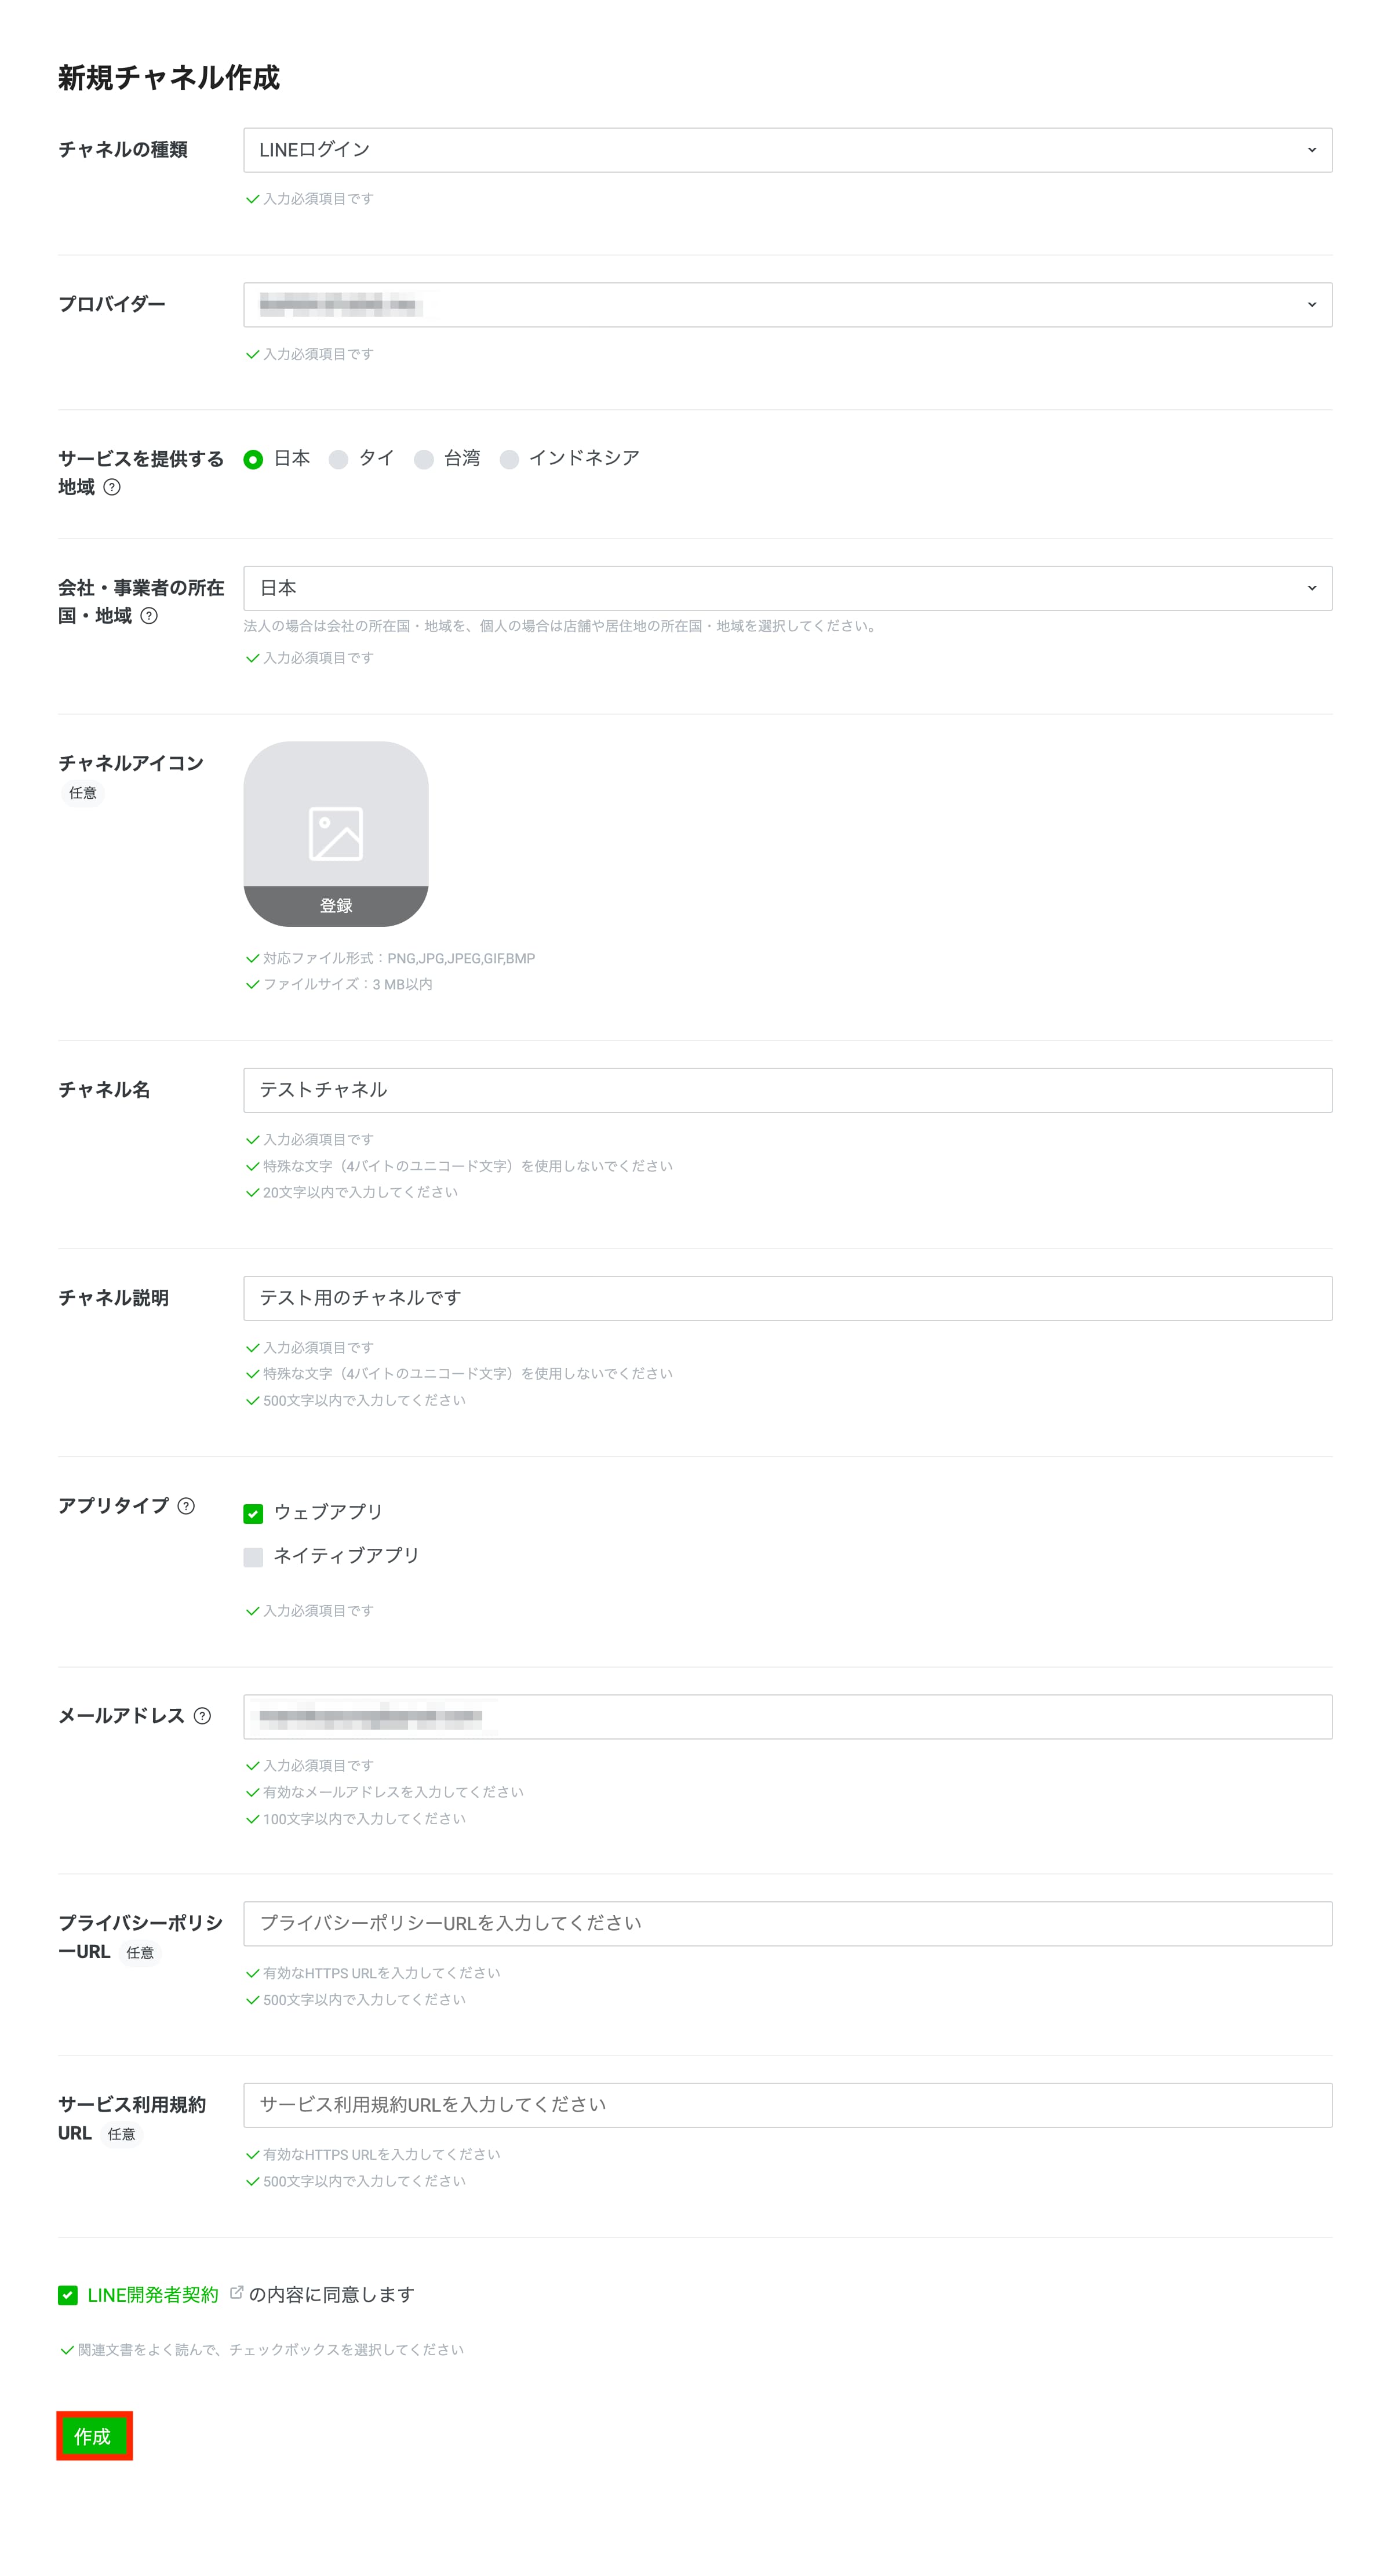The image size is (1391, 2576).
Task: Click image placeholder icon in channel icon
Action: (336, 833)
